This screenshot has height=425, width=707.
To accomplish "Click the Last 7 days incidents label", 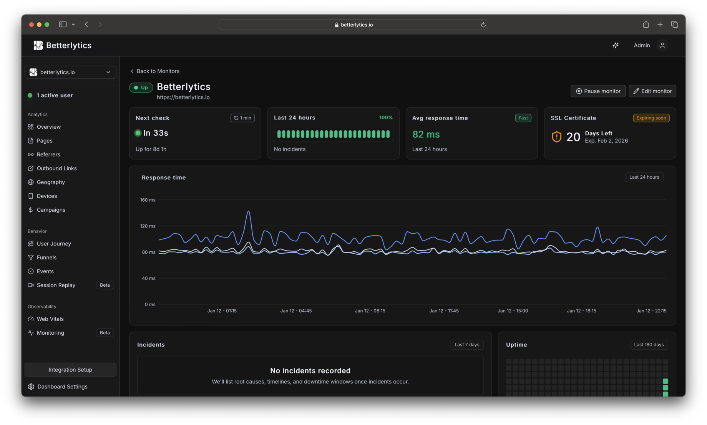I will pyautogui.click(x=467, y=345).
